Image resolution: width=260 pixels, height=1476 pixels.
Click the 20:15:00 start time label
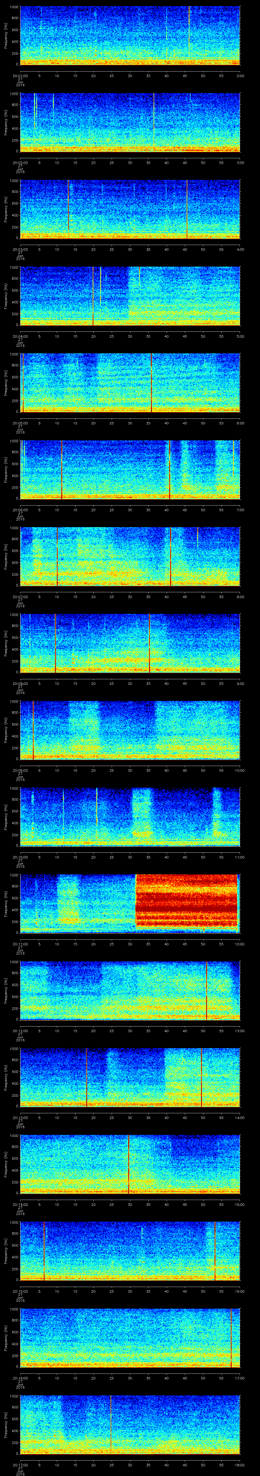click(x=20, y=1291)
